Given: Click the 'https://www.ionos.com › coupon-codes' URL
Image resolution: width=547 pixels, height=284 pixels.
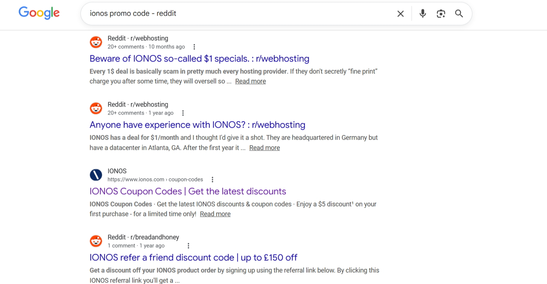Looking at the screenshot, I should click(x=156, y=179).
